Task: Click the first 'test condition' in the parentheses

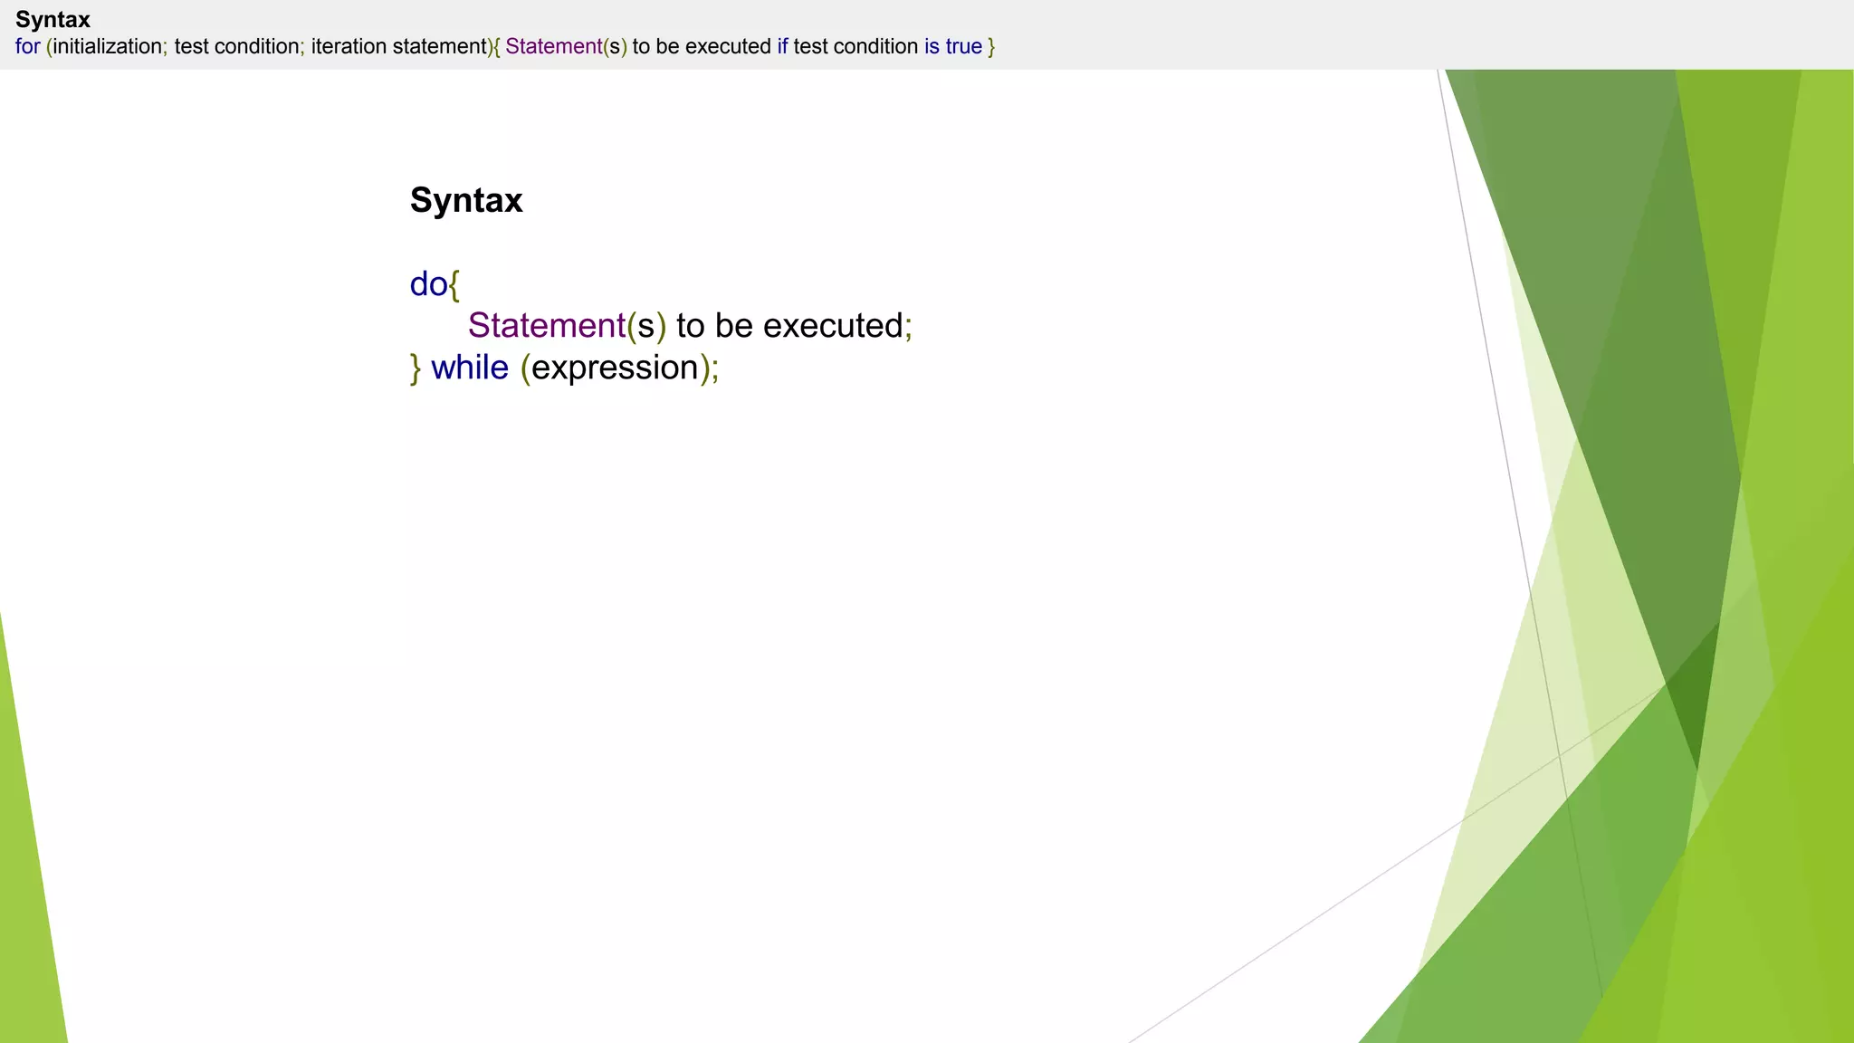Action: pyautogui.click(x=236, y=46)
